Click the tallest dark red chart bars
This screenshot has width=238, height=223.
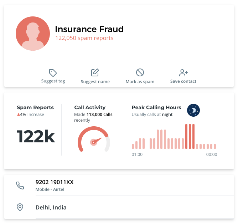(190, 136)
